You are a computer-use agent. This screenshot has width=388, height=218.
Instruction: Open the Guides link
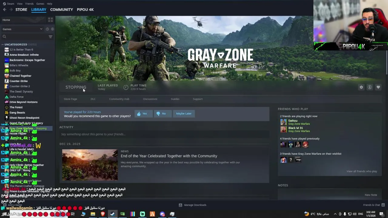point(175,99)
